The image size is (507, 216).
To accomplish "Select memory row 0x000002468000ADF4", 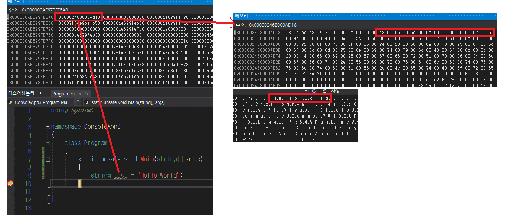I will tap(365, 56).
